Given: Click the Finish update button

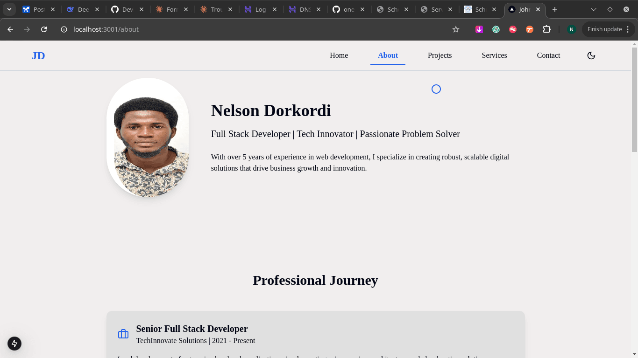Looking at the screenshot, I should click(604, 29).
